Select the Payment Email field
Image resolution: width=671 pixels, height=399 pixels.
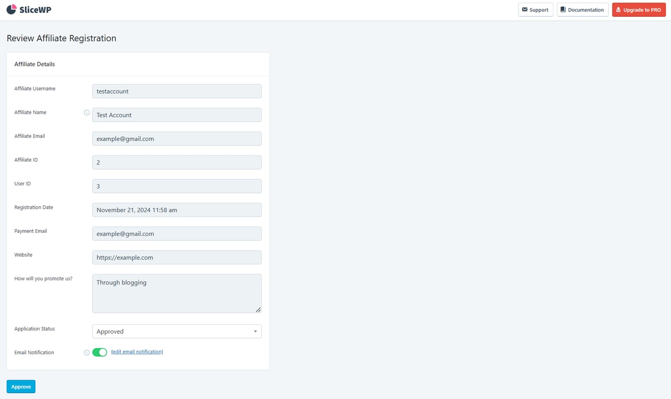pyautogui.click(x=176, y=233)
